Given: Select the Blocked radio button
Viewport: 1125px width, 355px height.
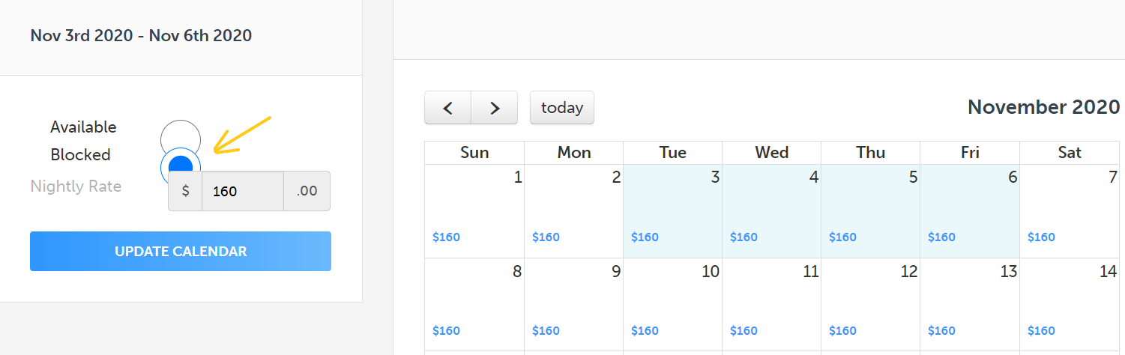Looking at the screenshot, I should [x=181, y=166].
